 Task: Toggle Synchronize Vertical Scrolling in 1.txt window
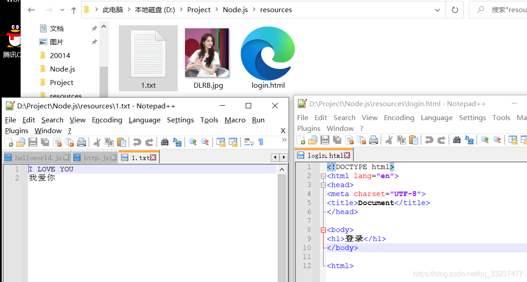click(x=221, y=142)
